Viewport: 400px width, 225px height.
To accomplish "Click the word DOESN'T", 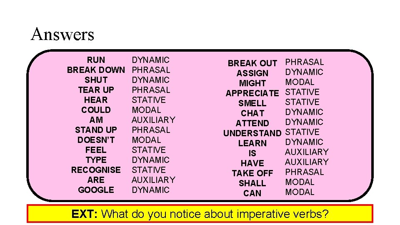I will pyautogui.click(x=96, y=140).
